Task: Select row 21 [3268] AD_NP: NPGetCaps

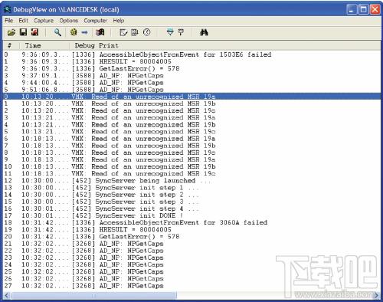Action: tap(191, 244)
